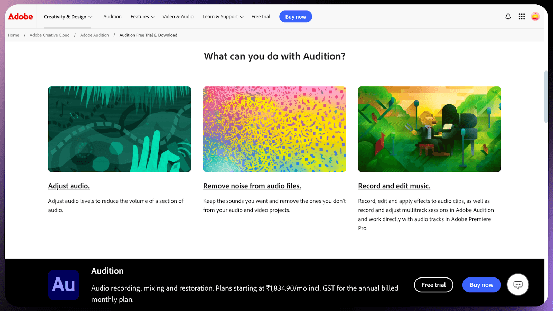Open the chat support bubble
This screenshot has width=553, height=311.
(x=518, y=285)
